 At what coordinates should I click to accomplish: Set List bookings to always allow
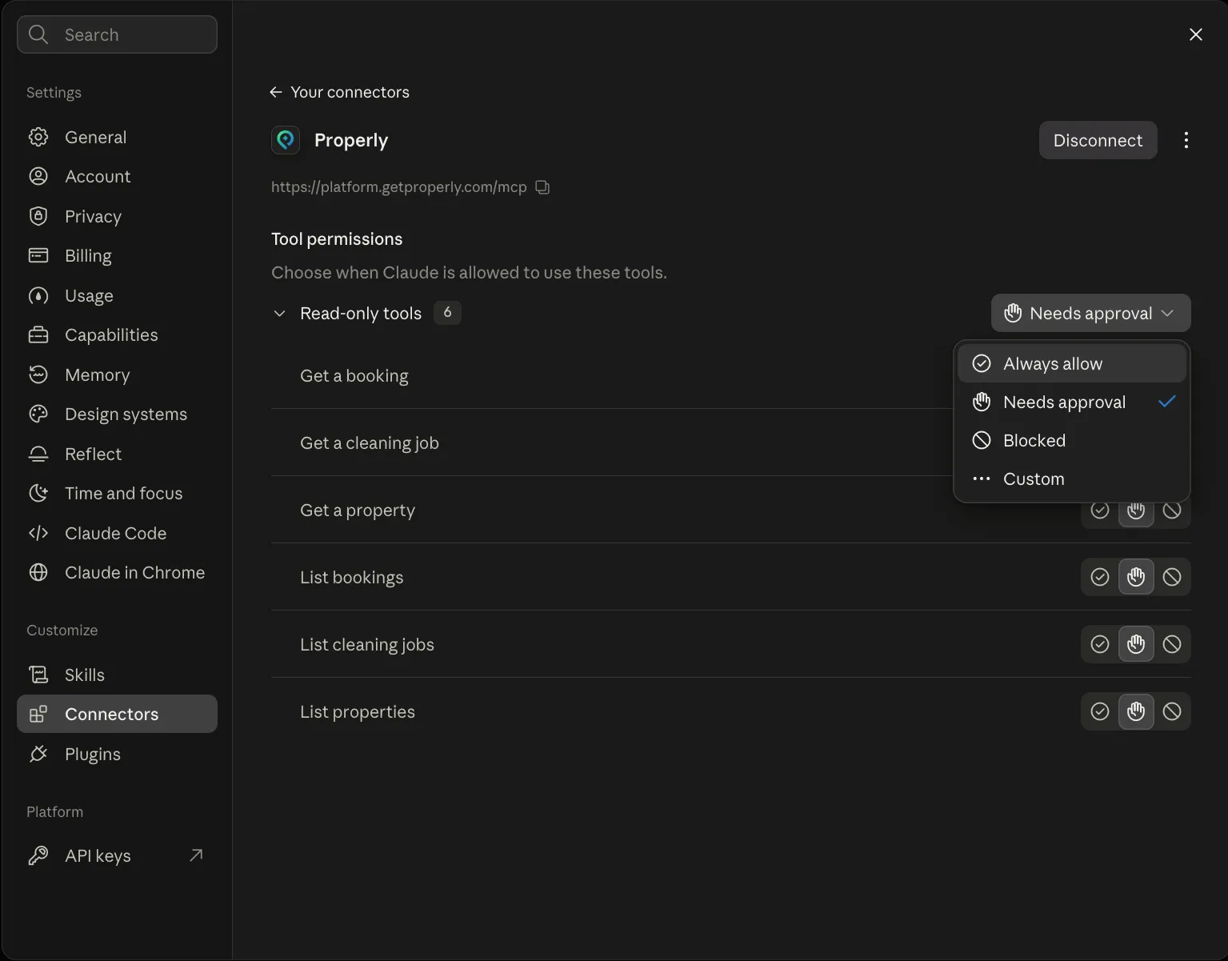pyautogui.click(x=1100, y=577)
